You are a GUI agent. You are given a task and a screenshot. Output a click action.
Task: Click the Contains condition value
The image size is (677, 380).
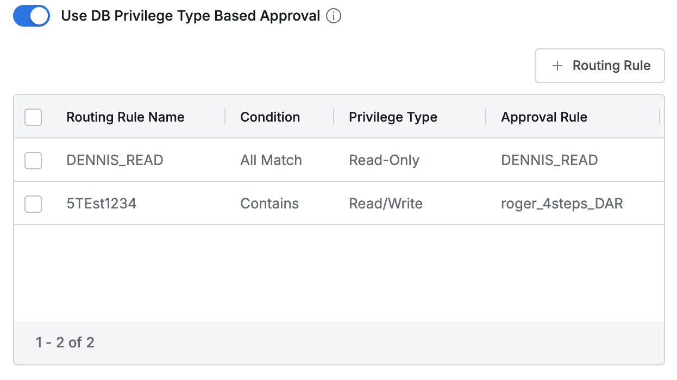pyautogui.click(x=269, y=203)
